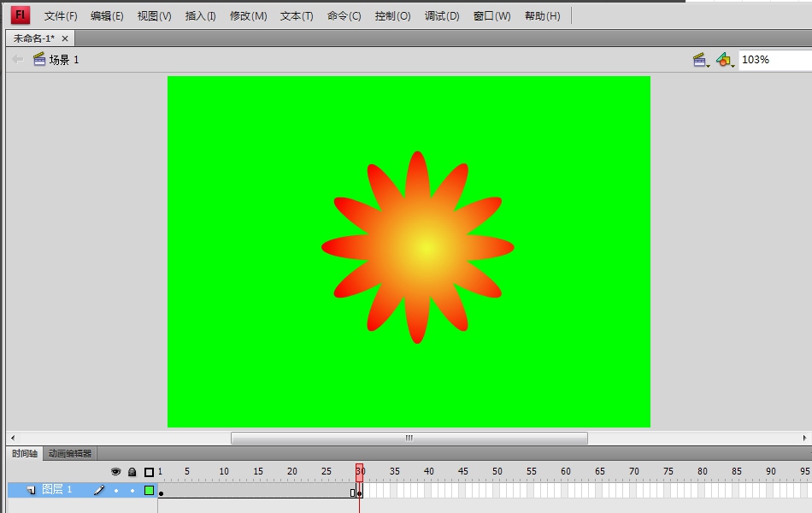812x513 pixels.
Task: Click the left scroll arrow of stage scrollbar
Action: click(x=13, y=438)
